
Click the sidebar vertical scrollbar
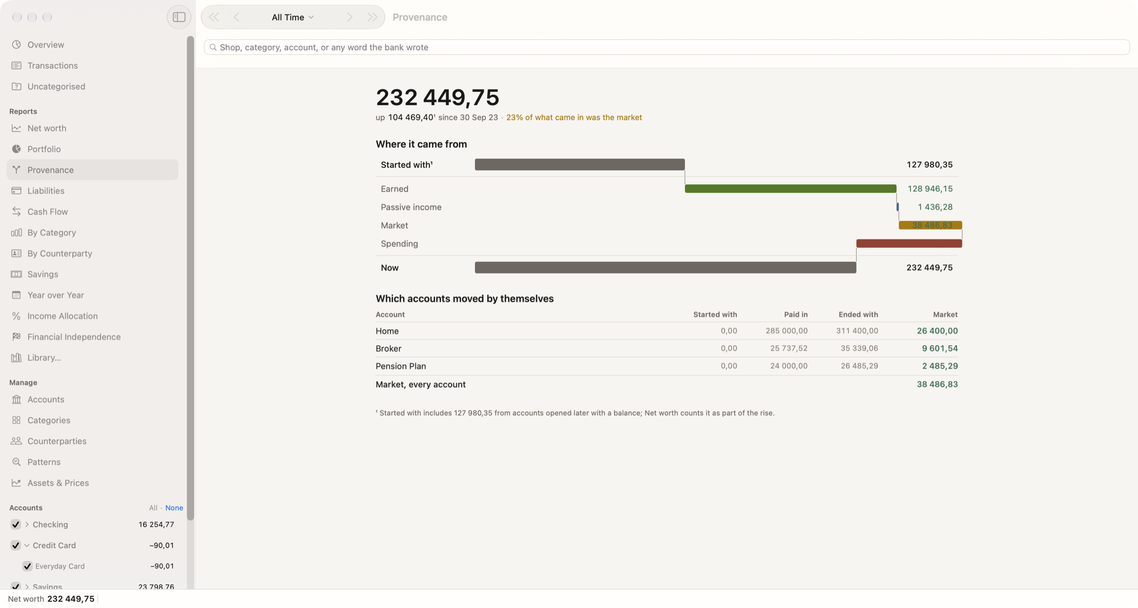coord(190,278)
